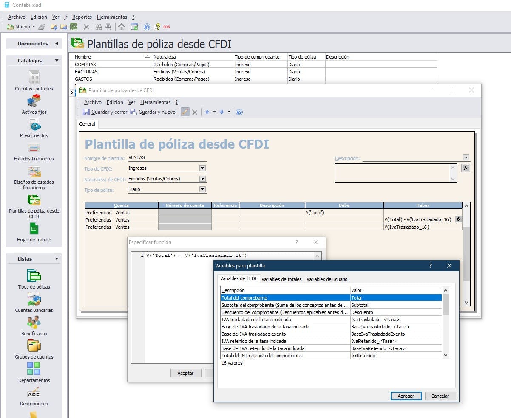Switch to Variables de usuario tab
The image size is (511, 418).
[x=327, y=279]
